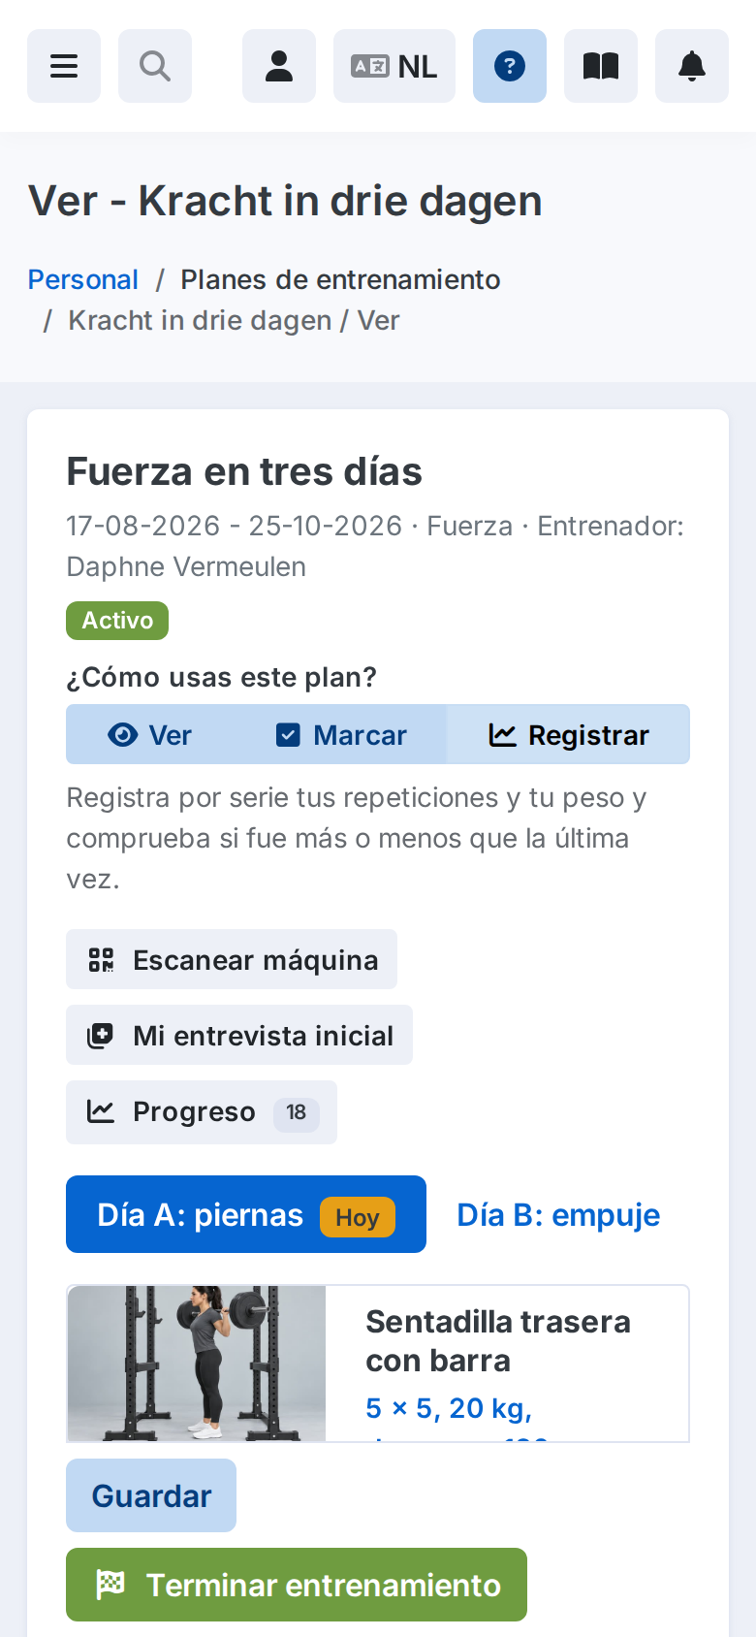Open the Sentadilla trasera con barra title
Viewport: 756px width, 1637px height.
click(x=498, y=1341)
